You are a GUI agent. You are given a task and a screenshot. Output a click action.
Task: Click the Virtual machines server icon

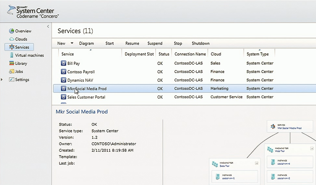[x=12, y=55]
